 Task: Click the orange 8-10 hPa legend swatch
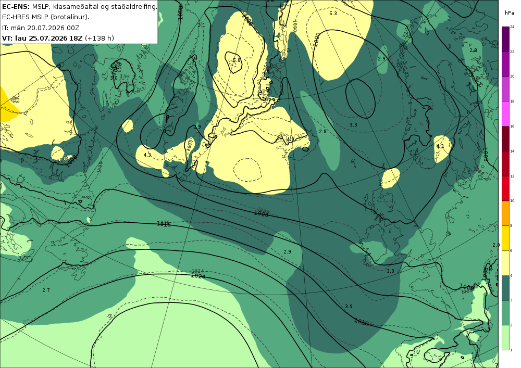point(506,213)
